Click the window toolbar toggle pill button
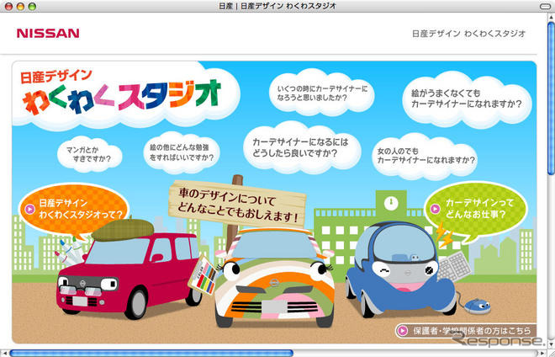 547,6
